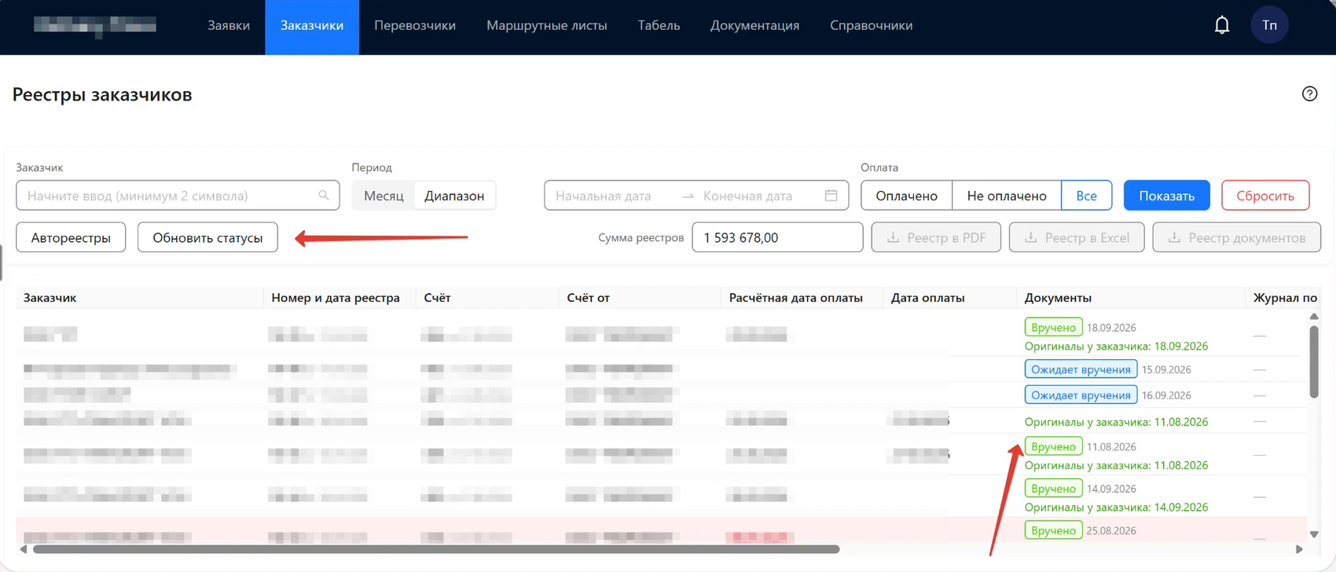Open the Маршрутные листы tab
Image resolution: width=1336 pixels, height=572 pixels.
pos(547,25)
